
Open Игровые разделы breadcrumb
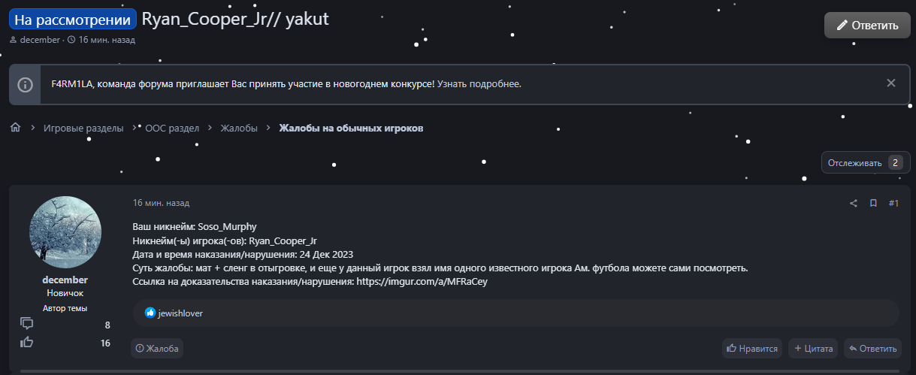coord(83,129)
